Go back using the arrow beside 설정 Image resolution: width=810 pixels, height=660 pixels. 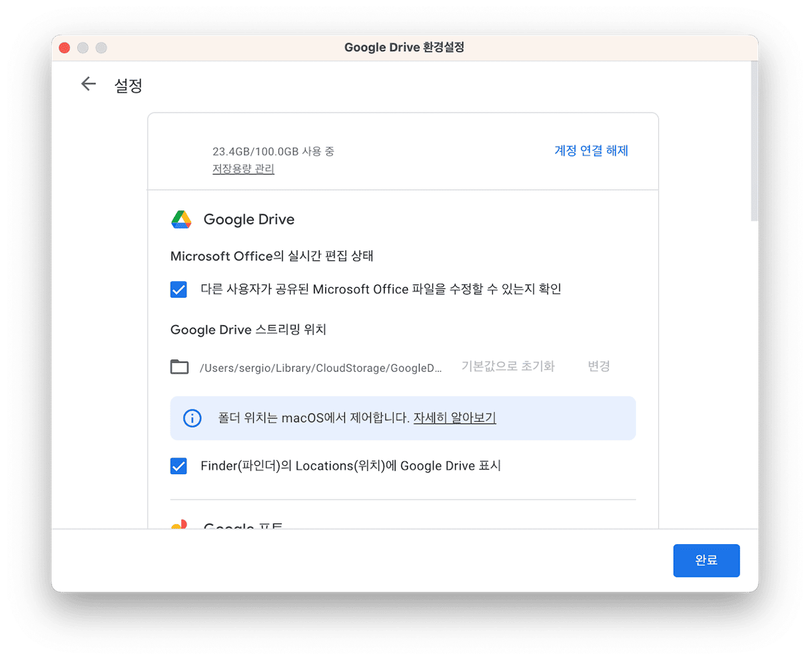point(89,84)
